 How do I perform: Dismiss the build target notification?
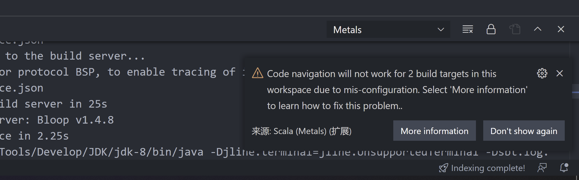[x=560, y=74]
